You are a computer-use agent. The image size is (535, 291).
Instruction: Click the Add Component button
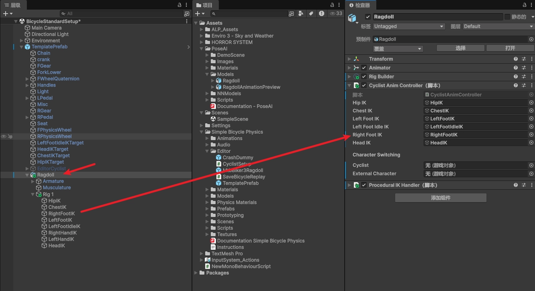click(441, 198)
